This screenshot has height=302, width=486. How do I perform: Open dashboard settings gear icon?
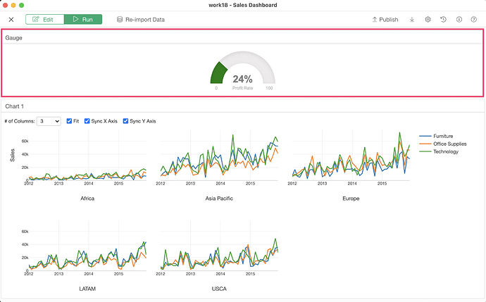tap(428, 20)
